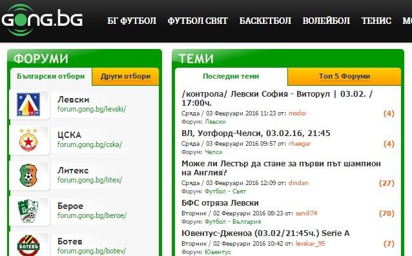Open the БГ ФУТБОЛ menu
Image resolution: width=412 pixels, height=256 pixels.
click(x=132, y=21)
